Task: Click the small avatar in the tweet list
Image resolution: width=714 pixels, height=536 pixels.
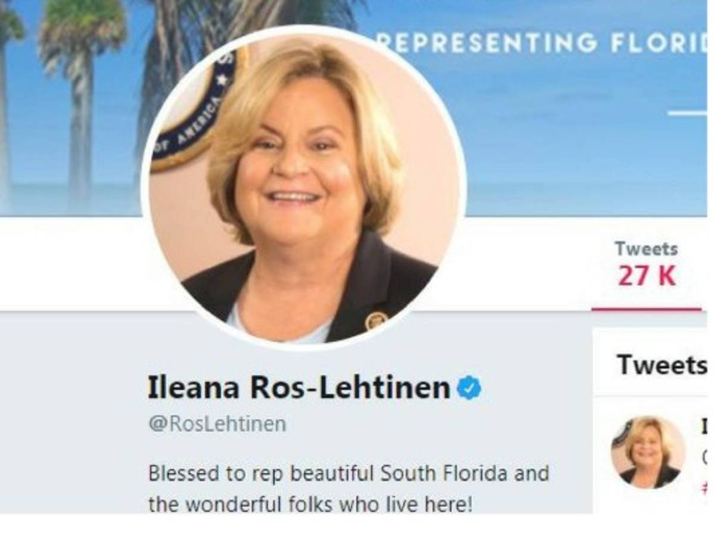Action: [648, 453]
